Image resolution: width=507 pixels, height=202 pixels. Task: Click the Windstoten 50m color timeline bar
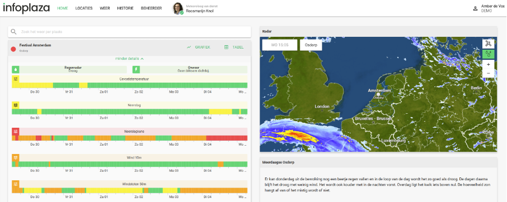pyautogui.click(x=130, y=190)
